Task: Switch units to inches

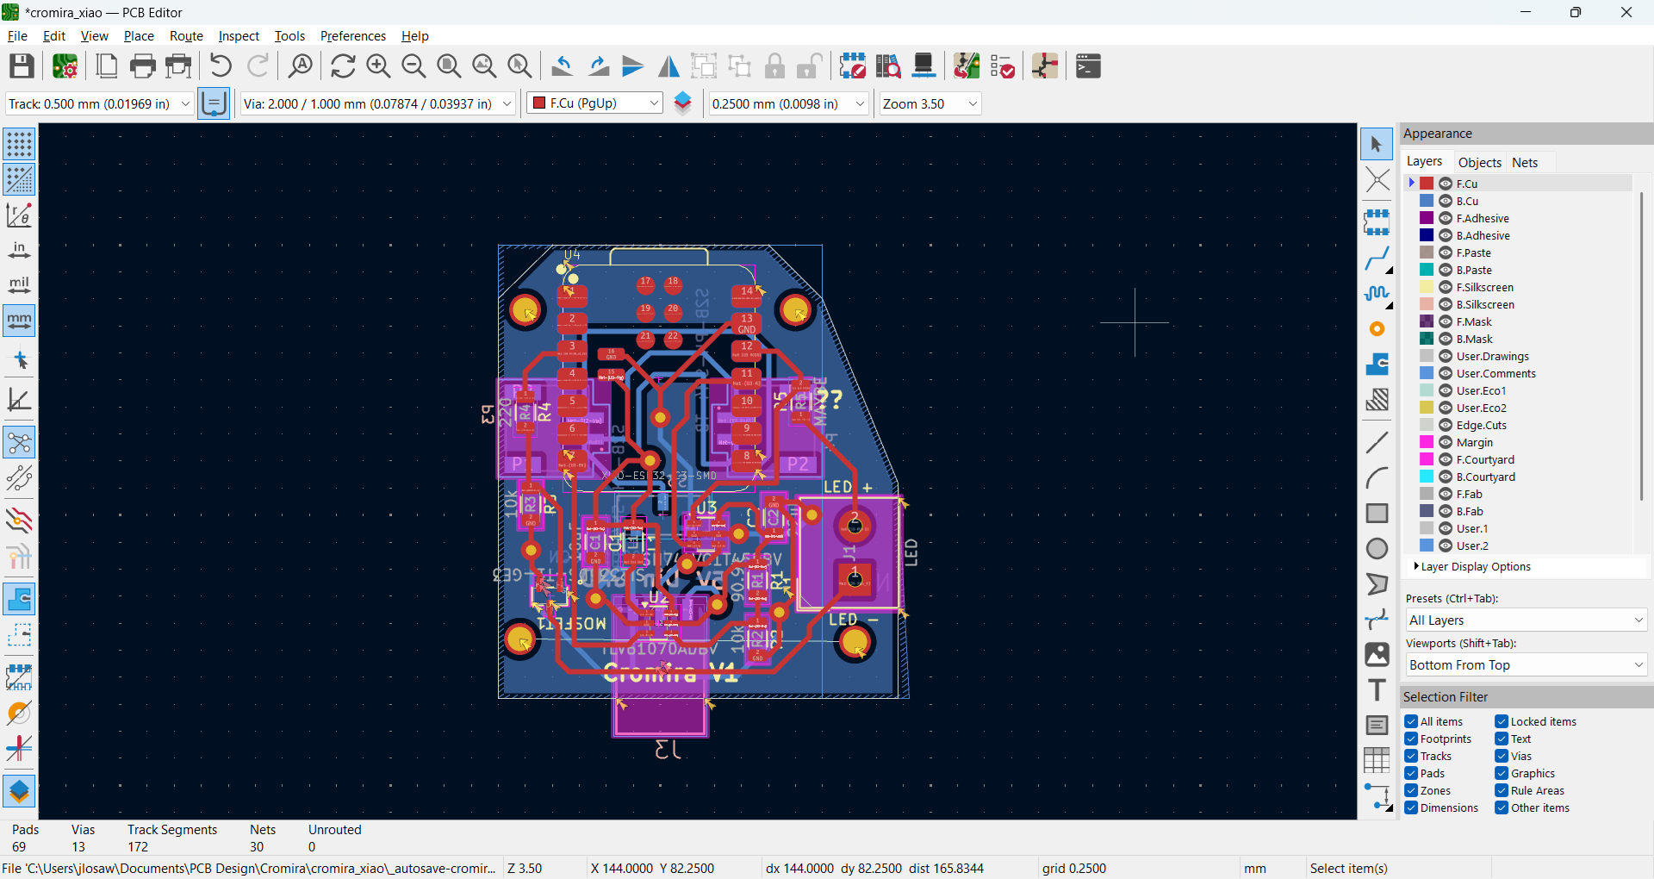Action: click(x=19, y=251)
